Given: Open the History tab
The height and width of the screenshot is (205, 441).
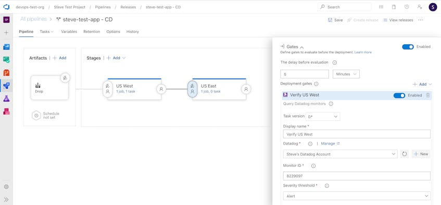Looking at the screenshot, I should click(132, 31).
